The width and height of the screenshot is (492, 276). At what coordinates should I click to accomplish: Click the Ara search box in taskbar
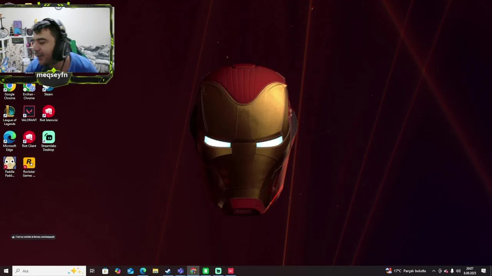(49, 271)
